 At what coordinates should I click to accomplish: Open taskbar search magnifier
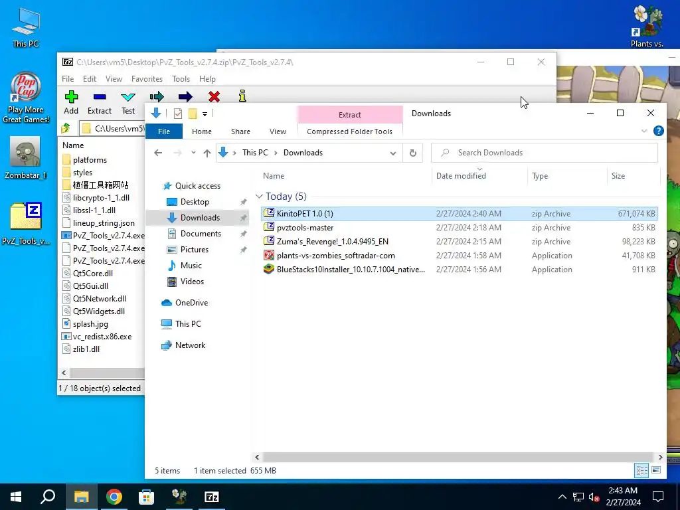(x=48, y=497)
